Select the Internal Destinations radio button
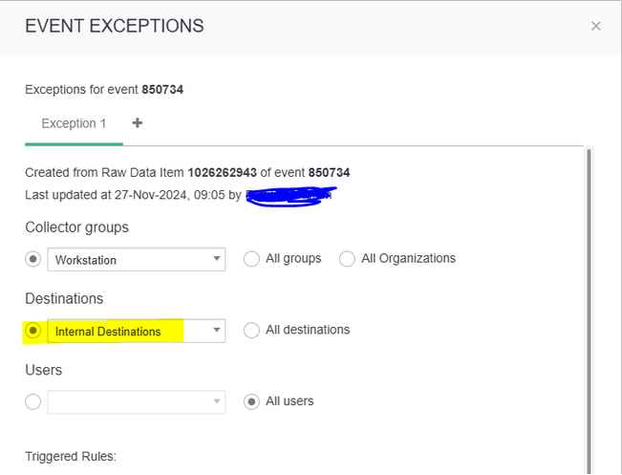Screen dimensions: 622x475 tap(33, 331)
